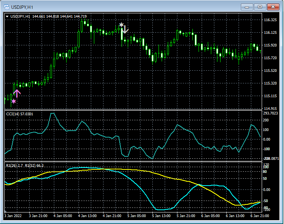Minimize the USDJPY,H1 chart window

247,7
